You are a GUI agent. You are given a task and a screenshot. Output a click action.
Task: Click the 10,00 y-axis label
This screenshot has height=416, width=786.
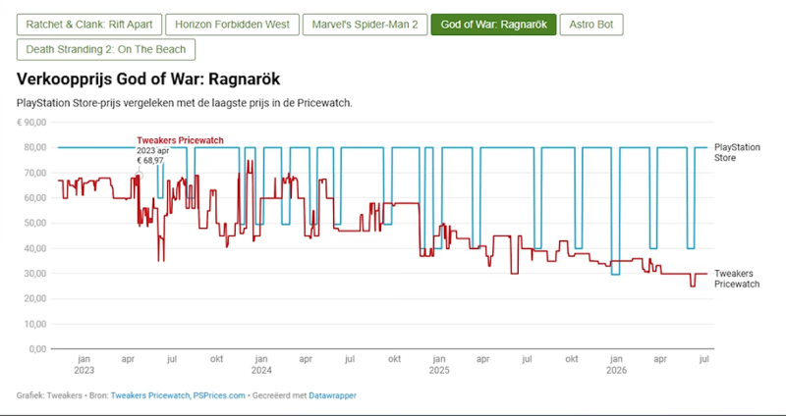click(35, 324)
